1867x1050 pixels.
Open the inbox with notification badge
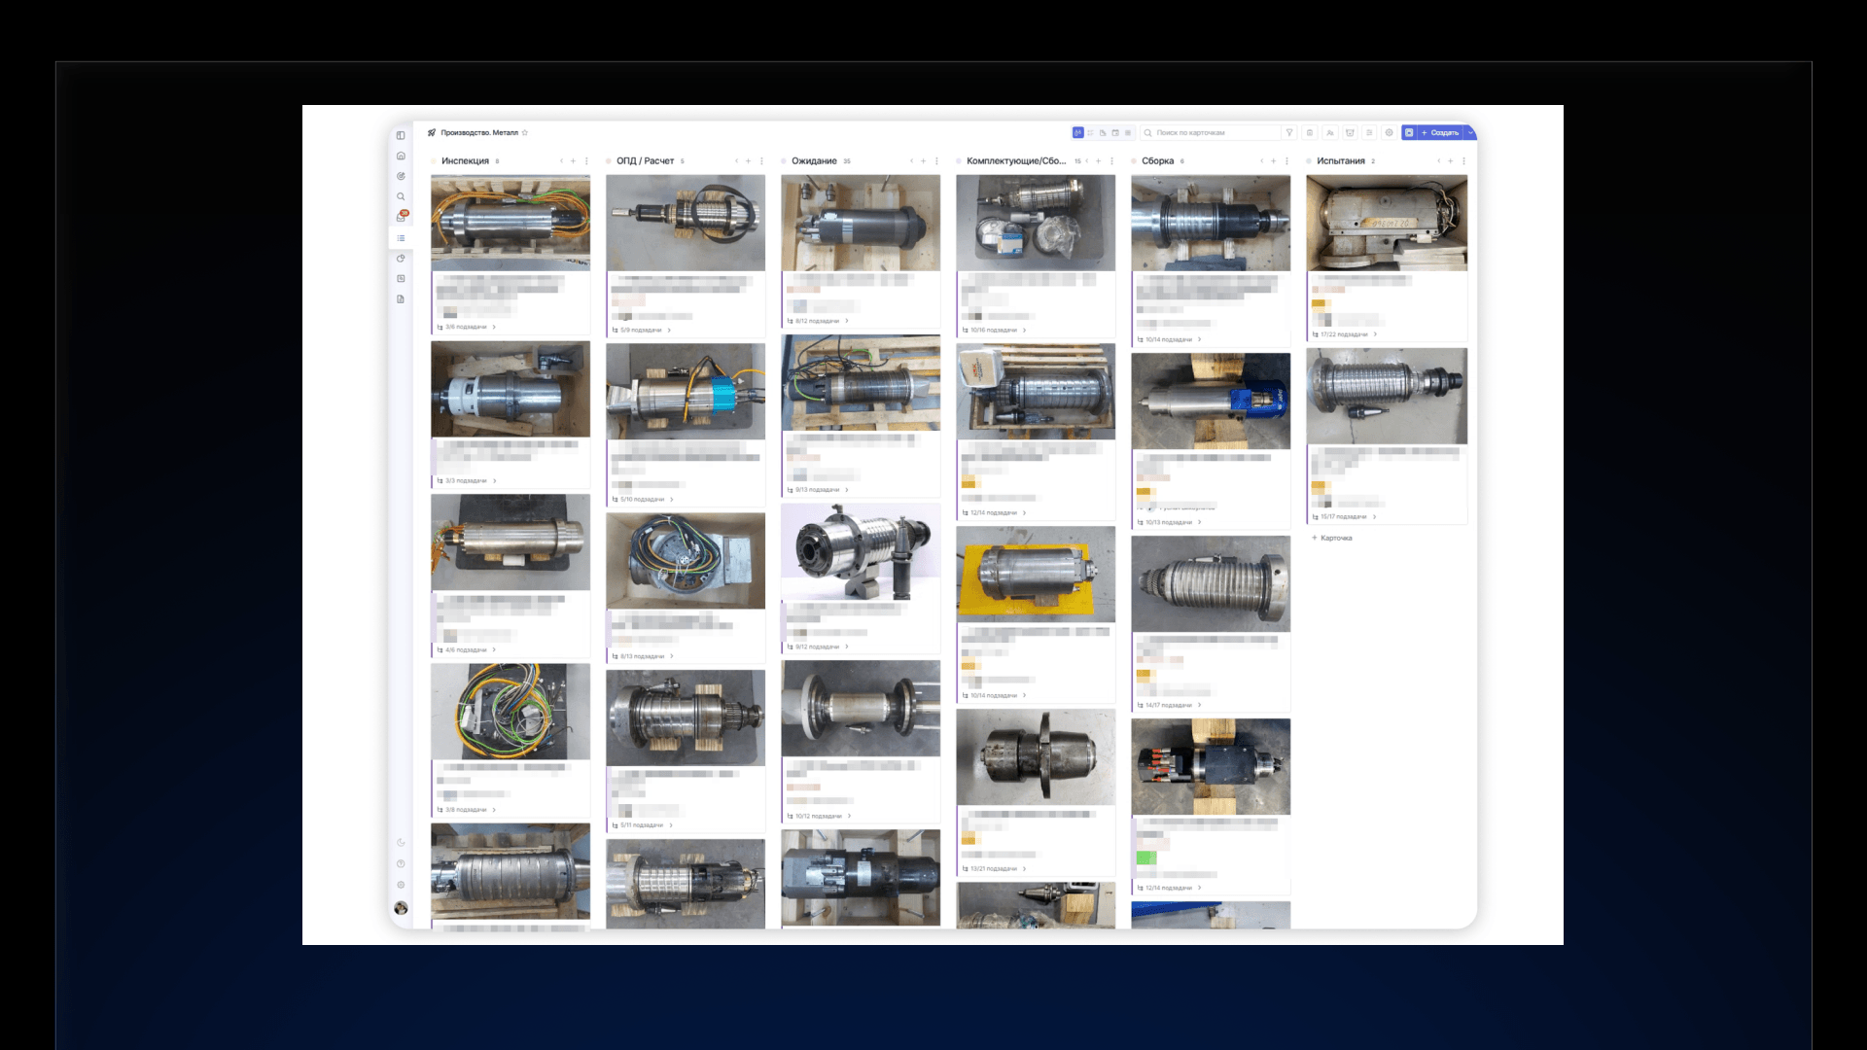tap(401, 217)
